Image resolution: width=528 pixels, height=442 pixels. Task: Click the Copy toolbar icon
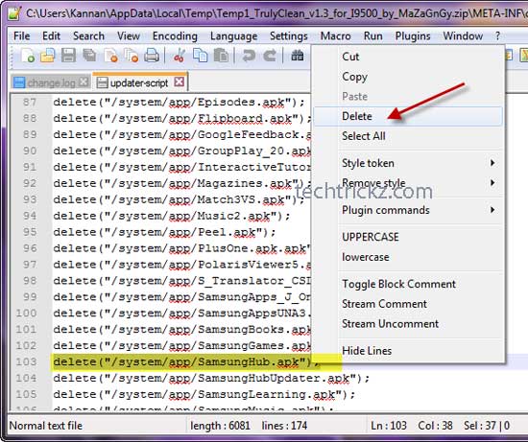tap(200, 56)
